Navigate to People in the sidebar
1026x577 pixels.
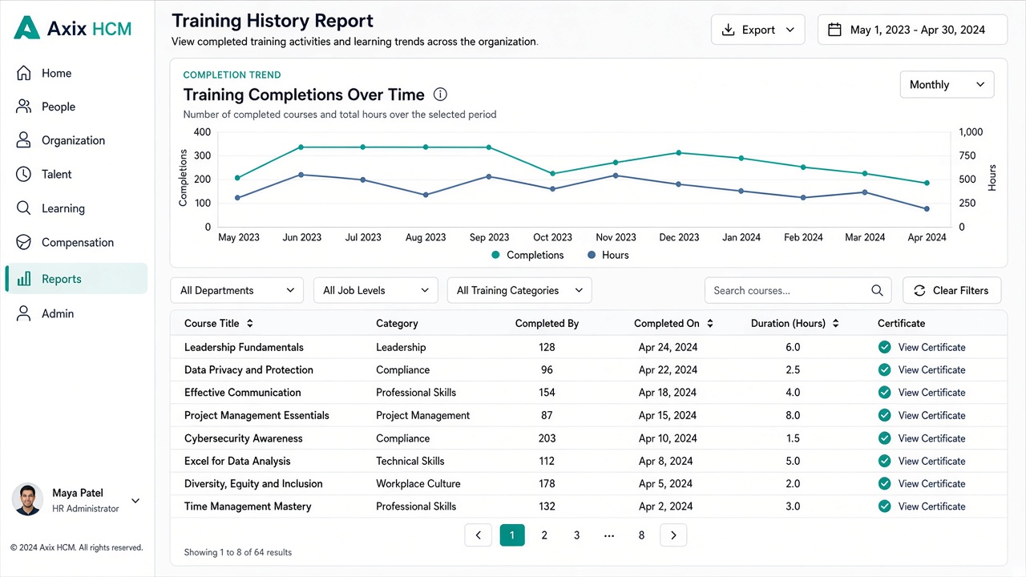(76, 107)
